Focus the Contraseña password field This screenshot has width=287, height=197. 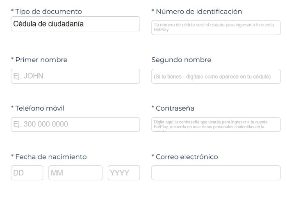click(x=216, y=125)
